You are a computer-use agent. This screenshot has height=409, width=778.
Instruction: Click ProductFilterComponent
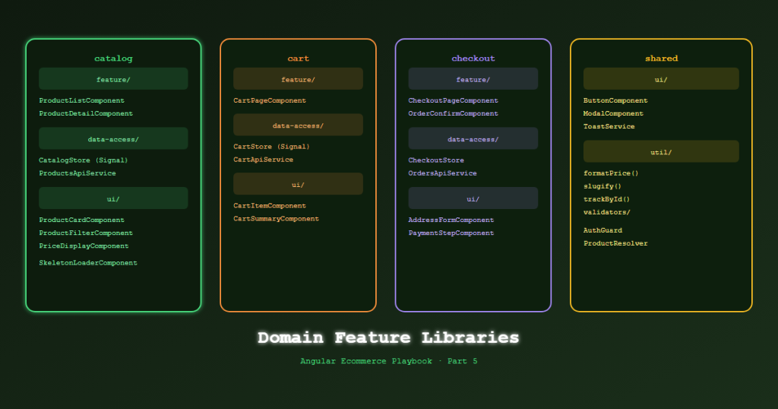[x=86, y=233]
